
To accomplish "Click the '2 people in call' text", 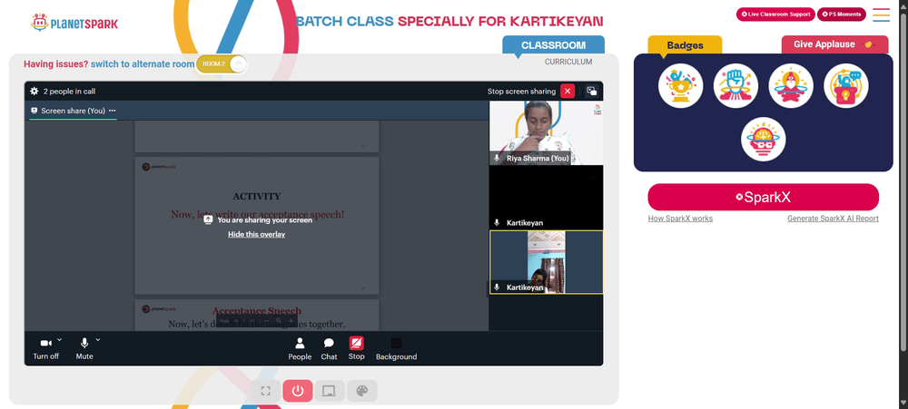I will 70,92.
